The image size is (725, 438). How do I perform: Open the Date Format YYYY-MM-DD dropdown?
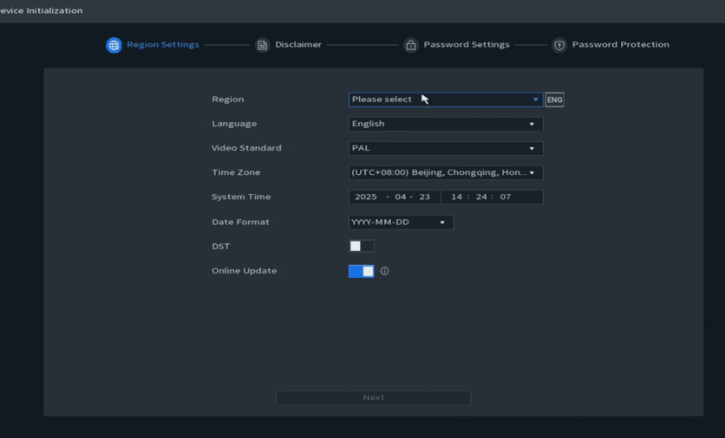click(400, 222)
